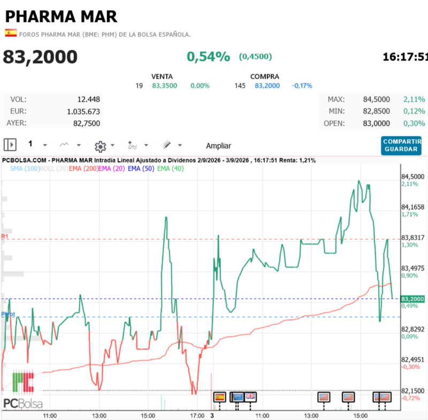Select the interval value 1 in the toolbar

pos(30,144)
